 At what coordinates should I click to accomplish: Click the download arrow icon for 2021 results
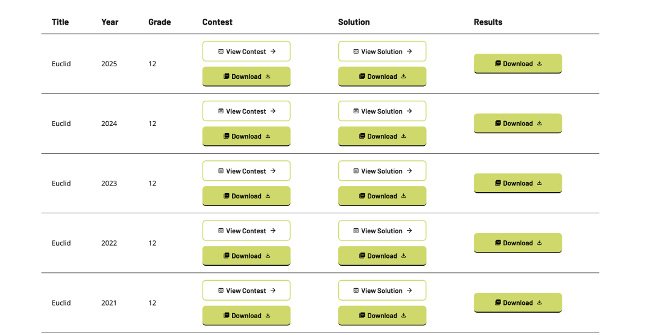[539, 302]
